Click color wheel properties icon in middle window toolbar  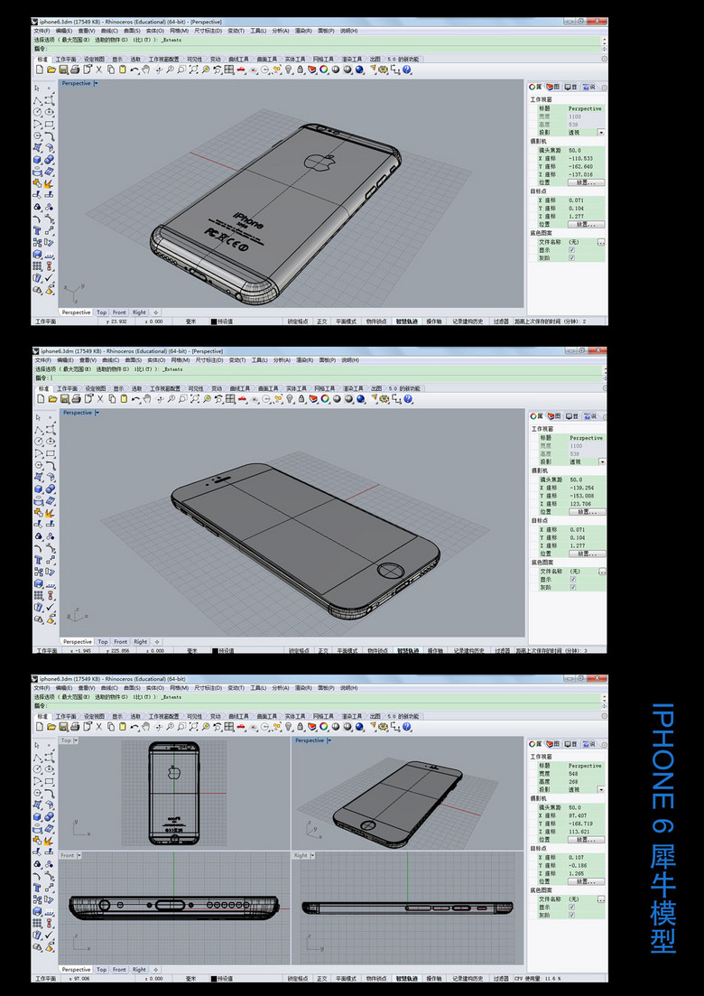(324, 399)
